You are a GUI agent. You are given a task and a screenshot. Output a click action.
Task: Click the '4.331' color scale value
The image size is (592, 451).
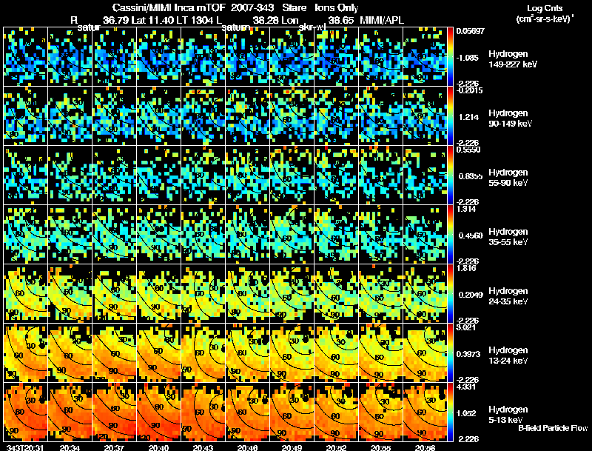point(467,387)
